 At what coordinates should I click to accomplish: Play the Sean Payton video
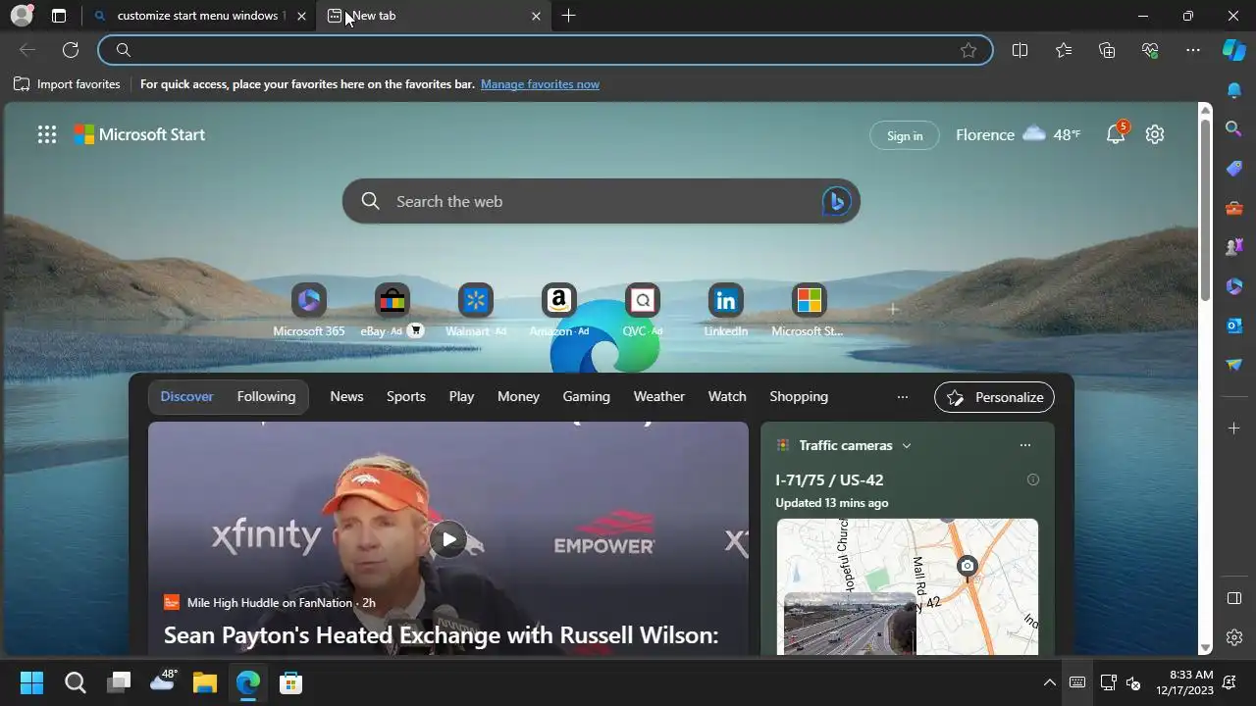448,538
